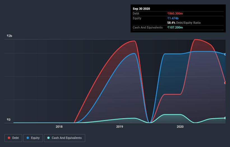The image size is (230, 147).
Task: Click the ₹860.300m debt value
Action: (x=175, y=13)
